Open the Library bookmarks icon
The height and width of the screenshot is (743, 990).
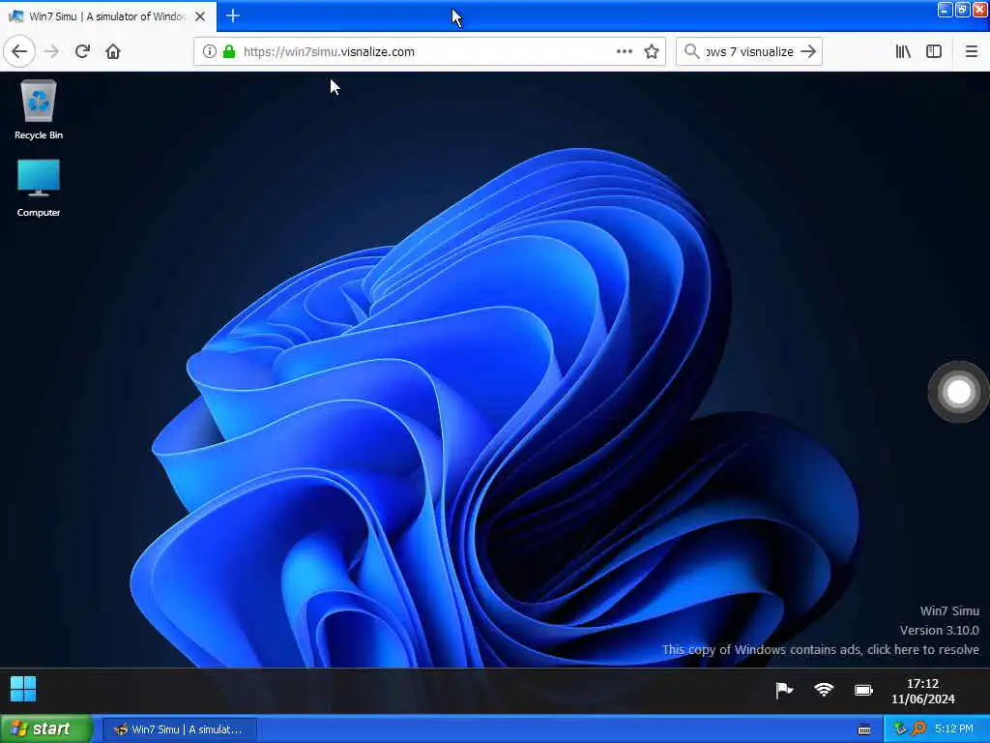coord(903,51)
